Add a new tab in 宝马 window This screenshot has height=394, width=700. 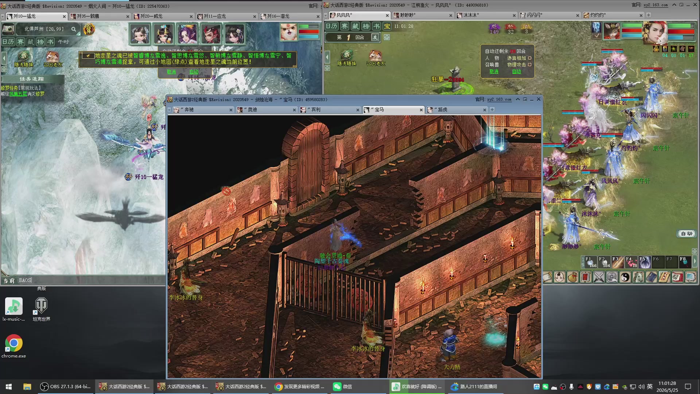pos(492,109)
